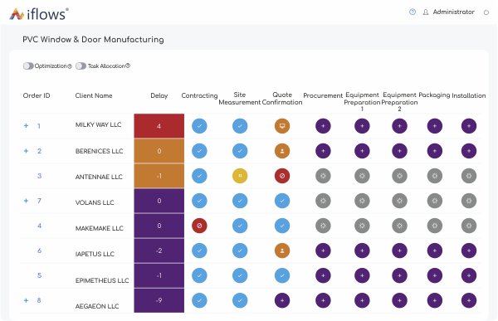Expand order 8 Aegaeon row
Screen dimensions: 498x321
(26, 300)
